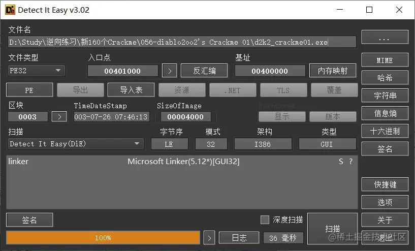Click the linker label in results list
415x251 pixels.
pyautogui.click(x=18, y=161)
